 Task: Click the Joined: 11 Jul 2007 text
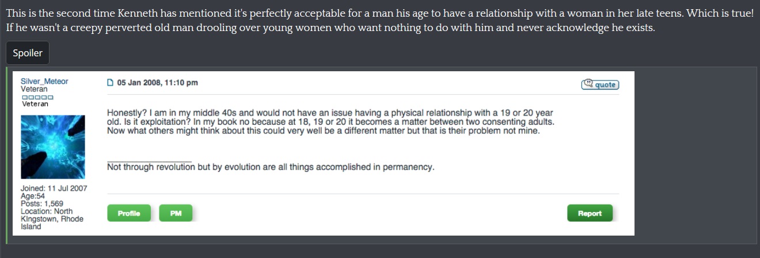(x=54, y=188)
